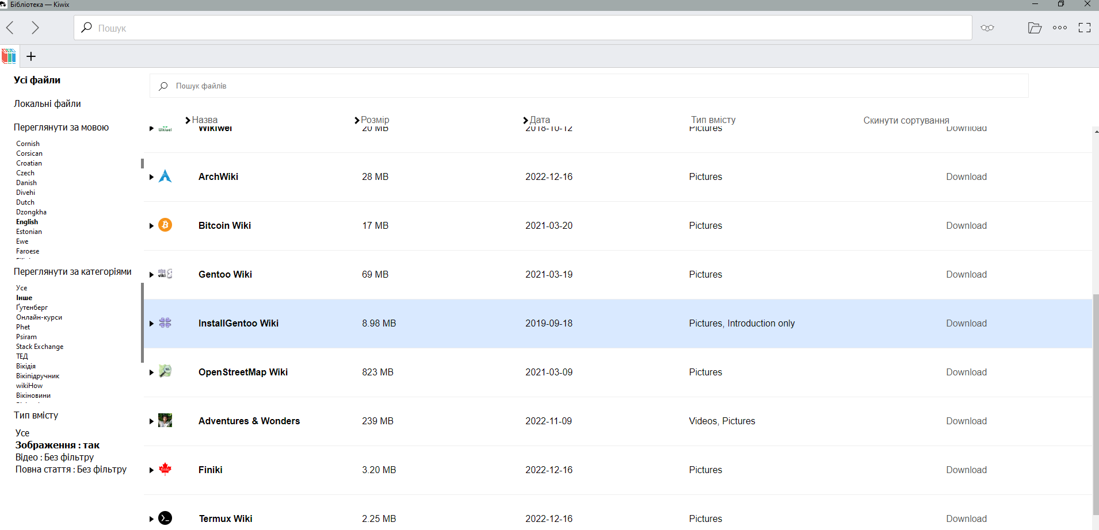Click the OpenStreetMap Wiki icon
1099x530 pixels.
[x=165, y=371]
